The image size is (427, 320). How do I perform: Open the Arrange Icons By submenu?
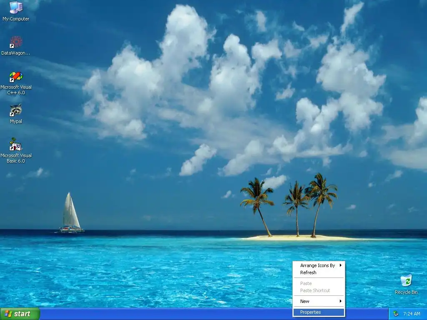(319, 265)
